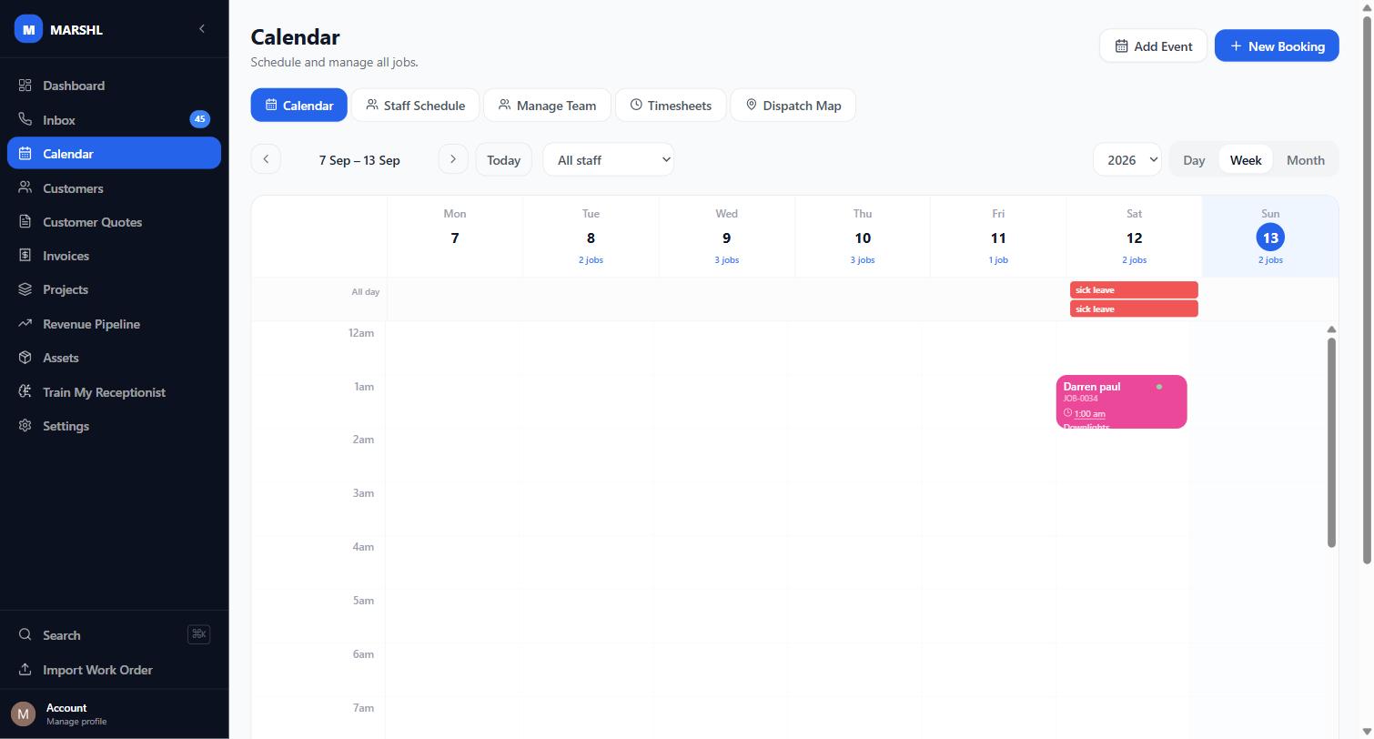Screen dimensions: 1374x739
Task: Click the calendar grid scrollbar thumb
Action: click(x=1331, y=442)
